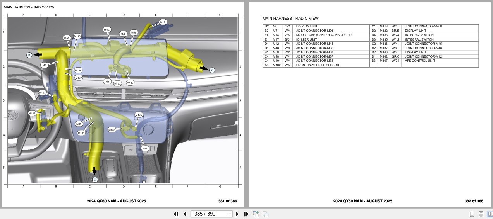Click the circled D harness direction marker

click(x=212, y=70)
